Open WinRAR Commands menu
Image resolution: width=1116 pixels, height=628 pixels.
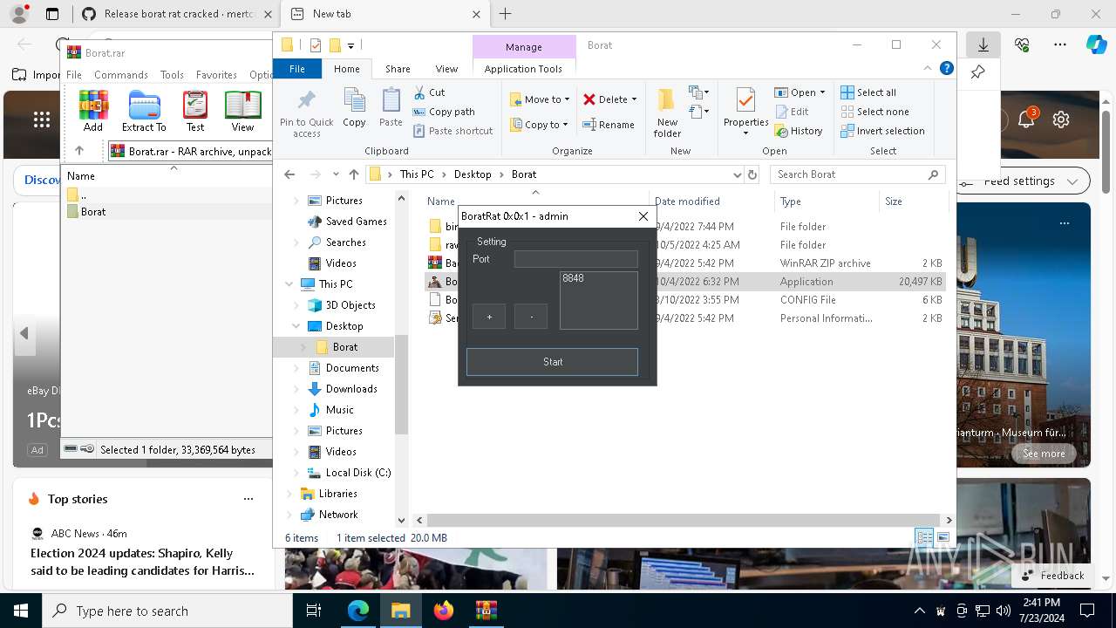121,75
